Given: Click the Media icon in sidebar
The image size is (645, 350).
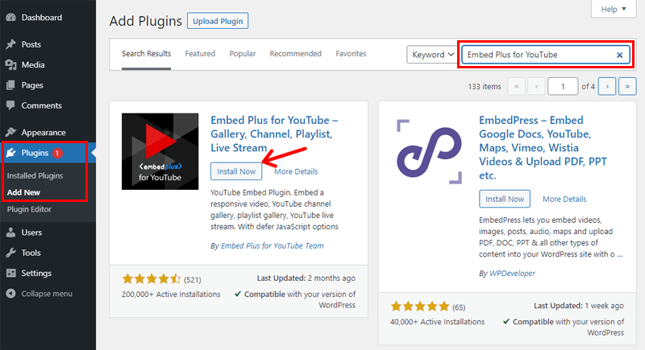Looking at the screenshot, I should 11,65.
